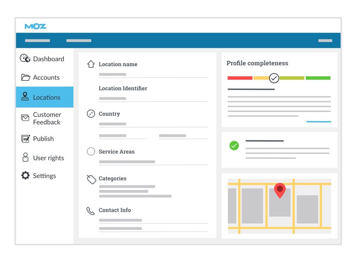This screenshot has width=356, height=264.
Task: Click the blue link in Profile completeness
Action: point(319,122)
